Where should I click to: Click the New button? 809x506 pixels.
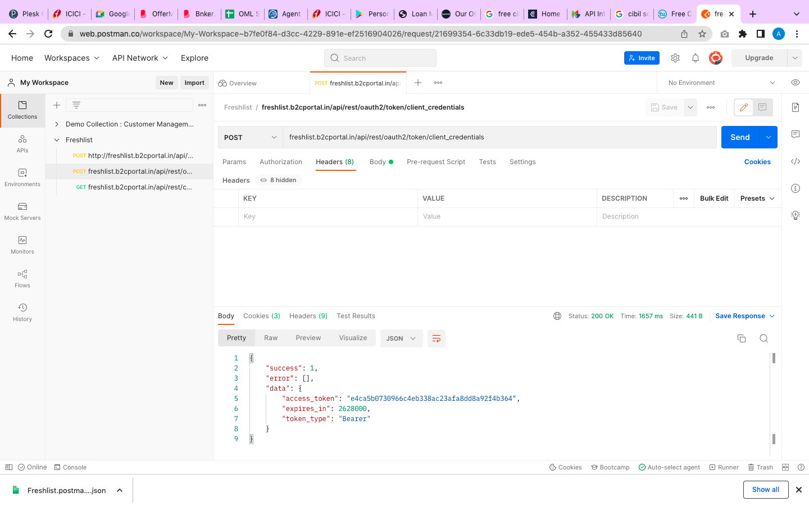pyautogui.click(x=166, y=83)
